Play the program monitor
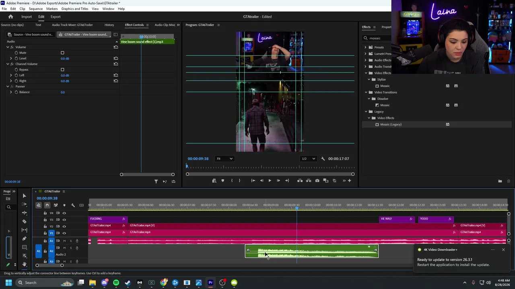Screen dimensions: 515x289 [x=270, y=181]
